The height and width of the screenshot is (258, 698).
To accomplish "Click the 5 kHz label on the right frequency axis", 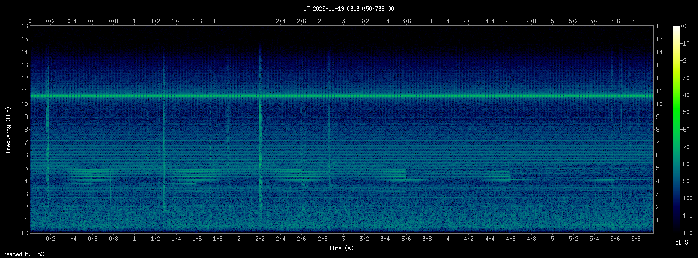I will (x=659, y=168).
